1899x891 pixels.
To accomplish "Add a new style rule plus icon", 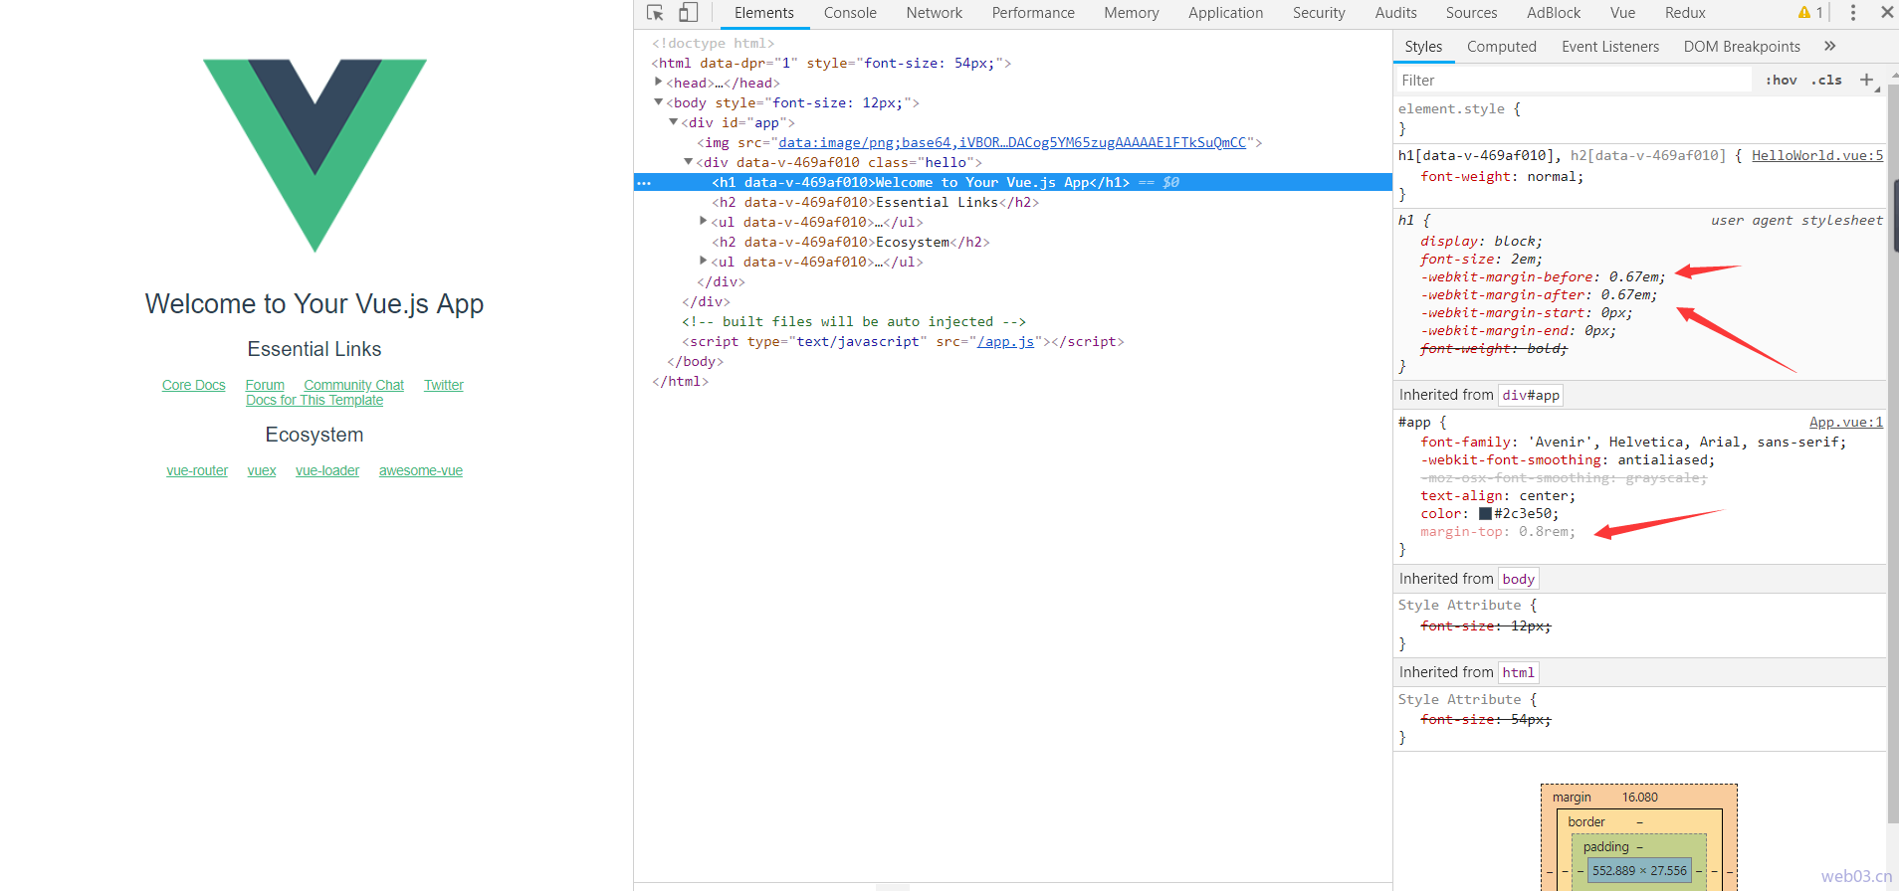I will (1866, 80).
